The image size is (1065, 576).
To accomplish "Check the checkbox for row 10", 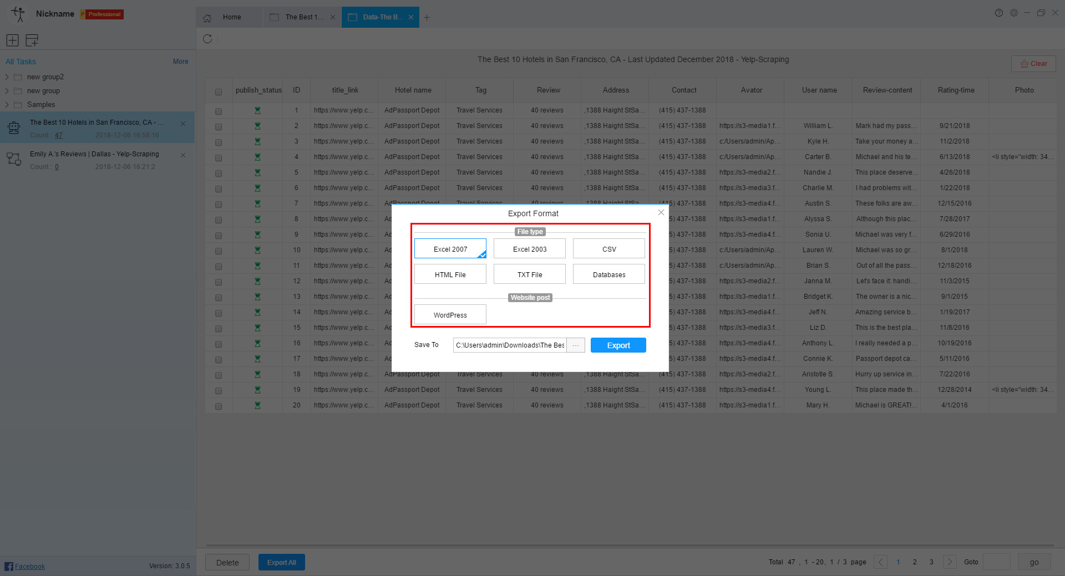I will click(219, 251).
